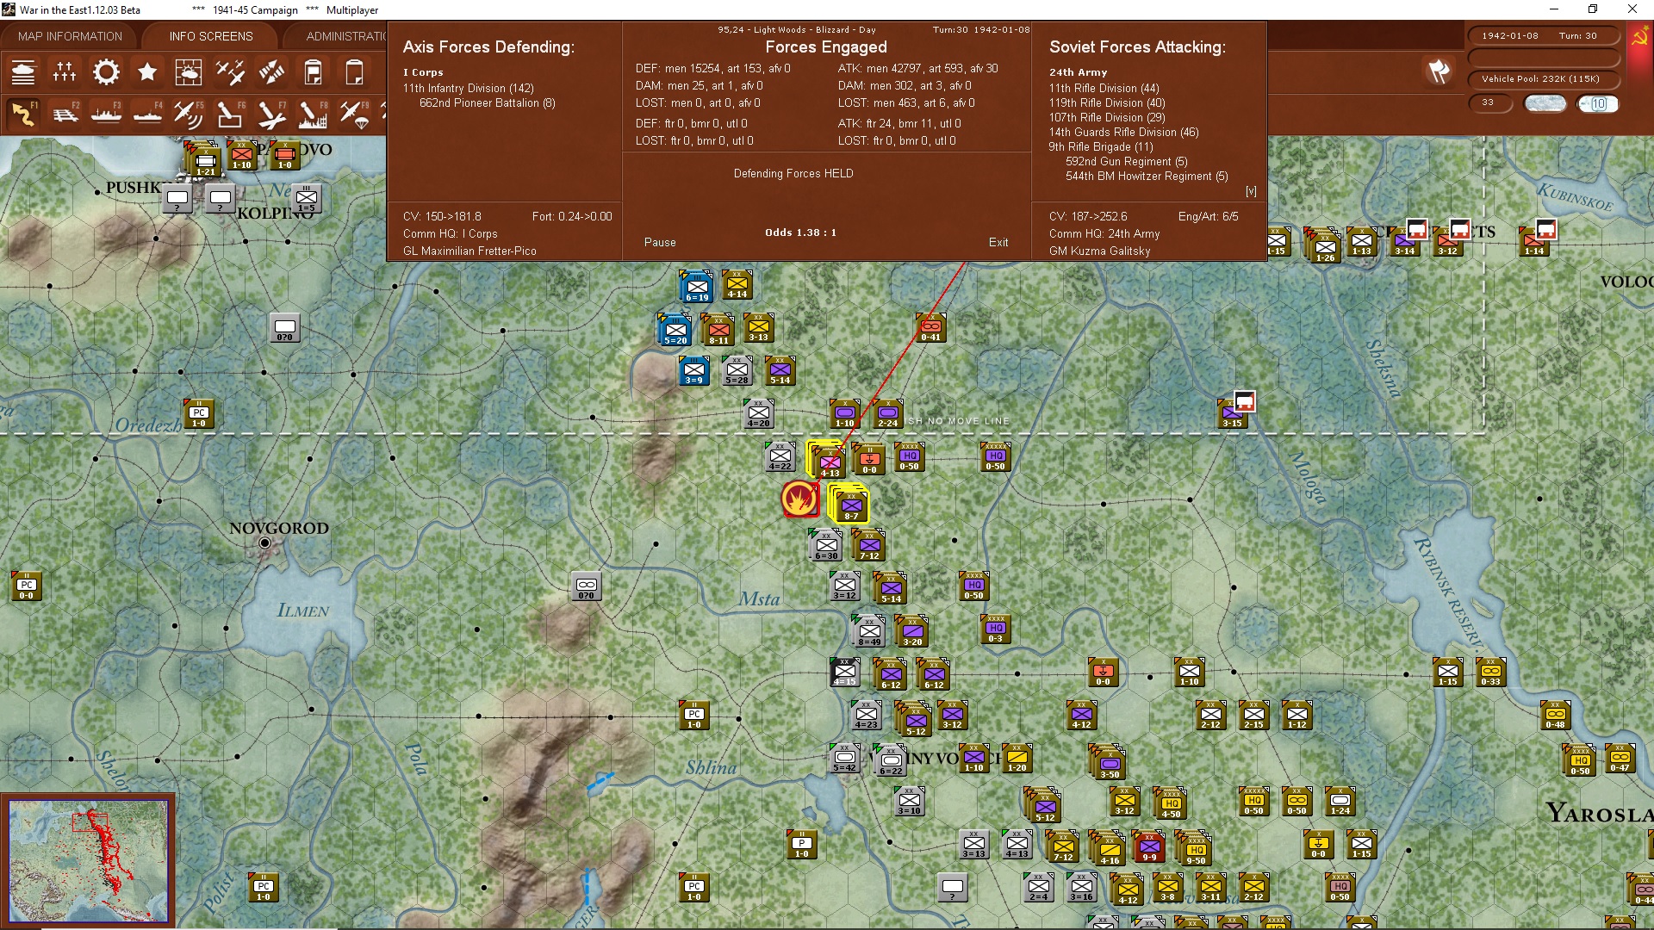The height and width of the screenshot is (930, 1654).
Task: Open the Order of Battle tank icon
Action: coord(23,72)
